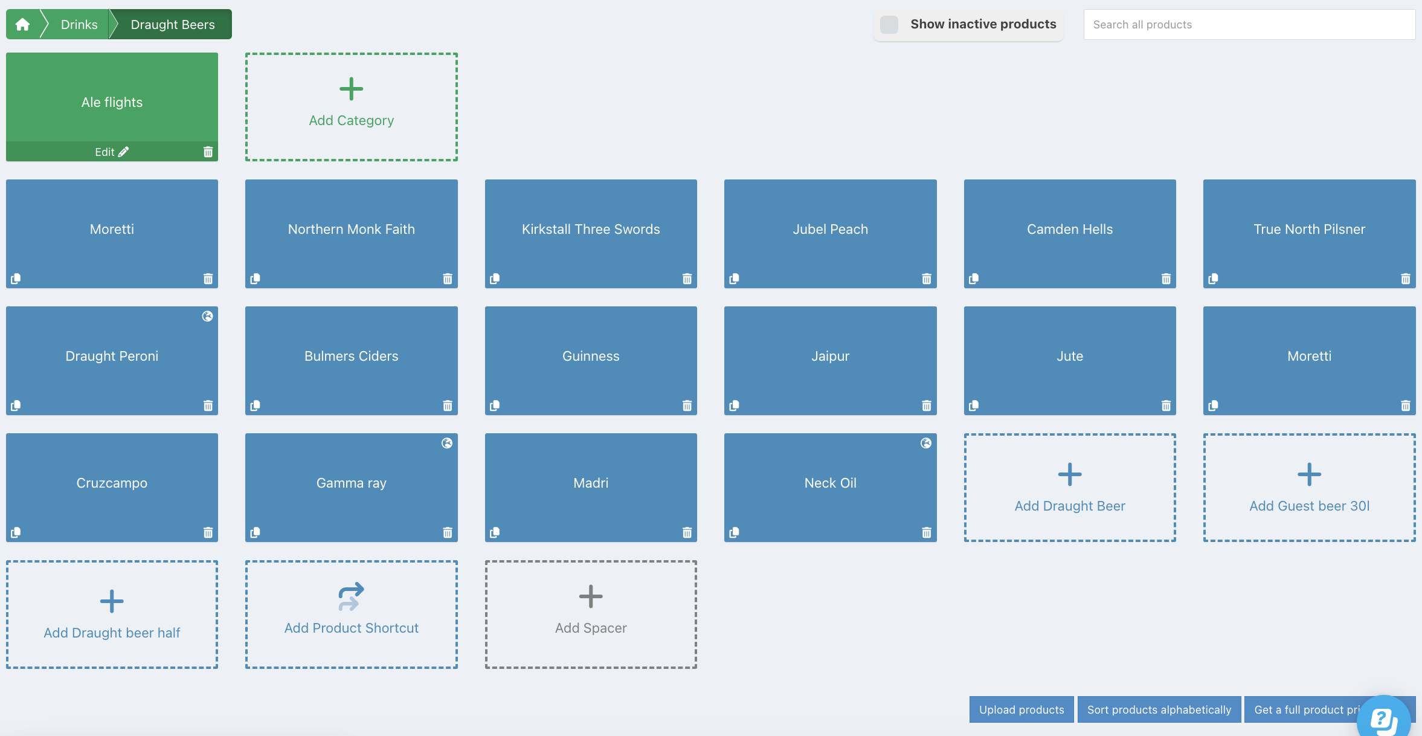Click trash icon on Guinness tile
Image resolution: width=1422 pixels, height=736 pixels.
pyautogui.click(x=687, y=405)
